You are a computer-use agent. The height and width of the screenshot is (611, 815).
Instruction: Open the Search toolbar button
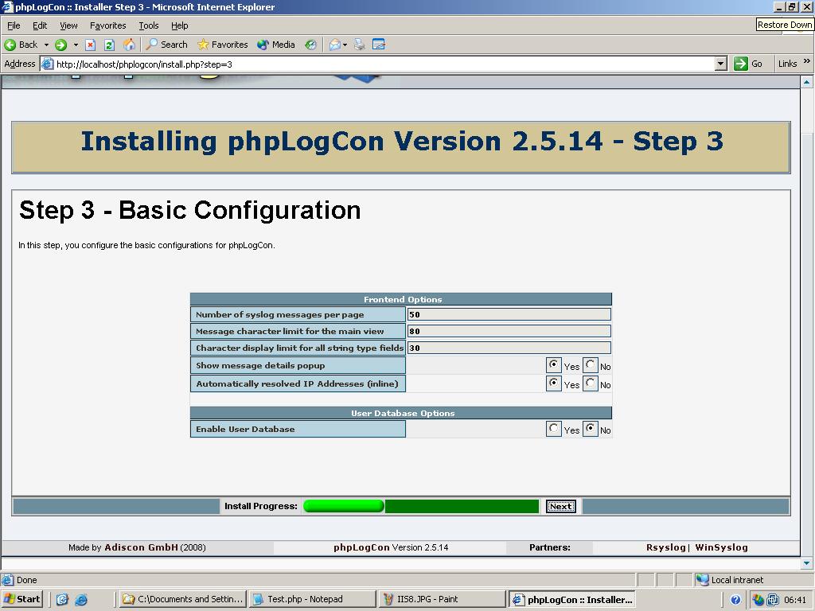pyautogui.click(x=166, y=45)
